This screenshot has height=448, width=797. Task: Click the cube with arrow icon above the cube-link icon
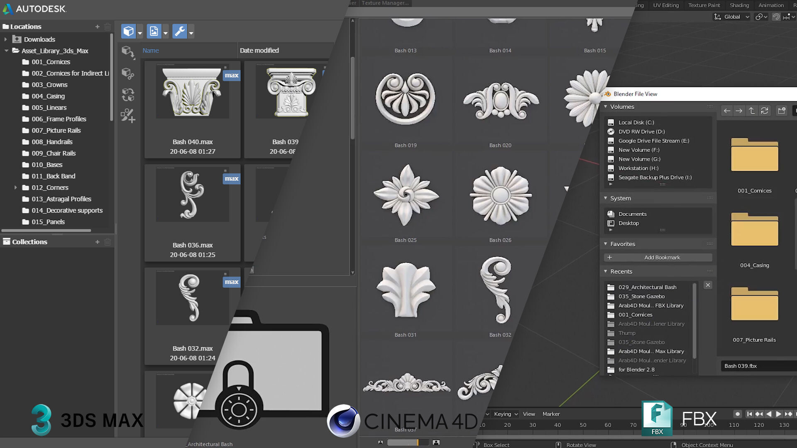point(128,52)
